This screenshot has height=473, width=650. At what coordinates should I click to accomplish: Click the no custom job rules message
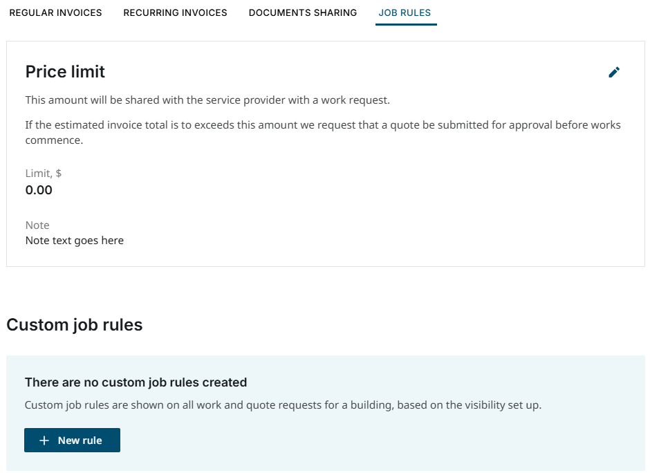[138, 382]
